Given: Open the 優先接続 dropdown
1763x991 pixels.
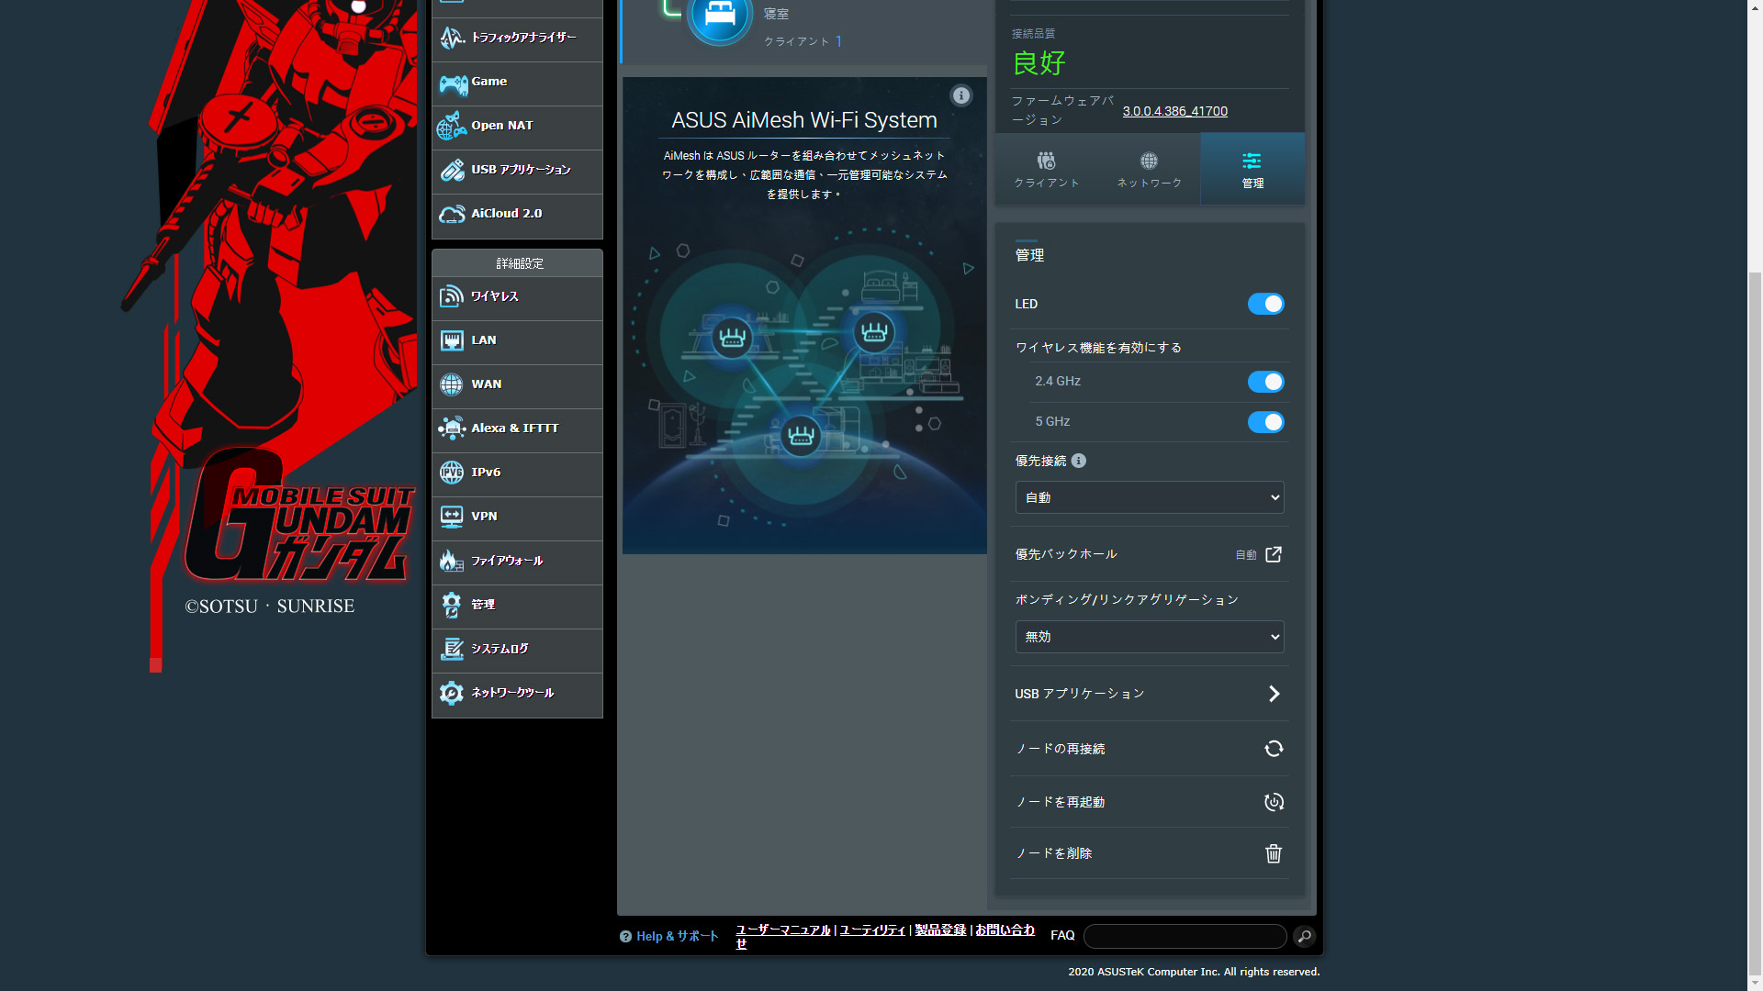Looking at the screenshot, I should (1149, 496).
